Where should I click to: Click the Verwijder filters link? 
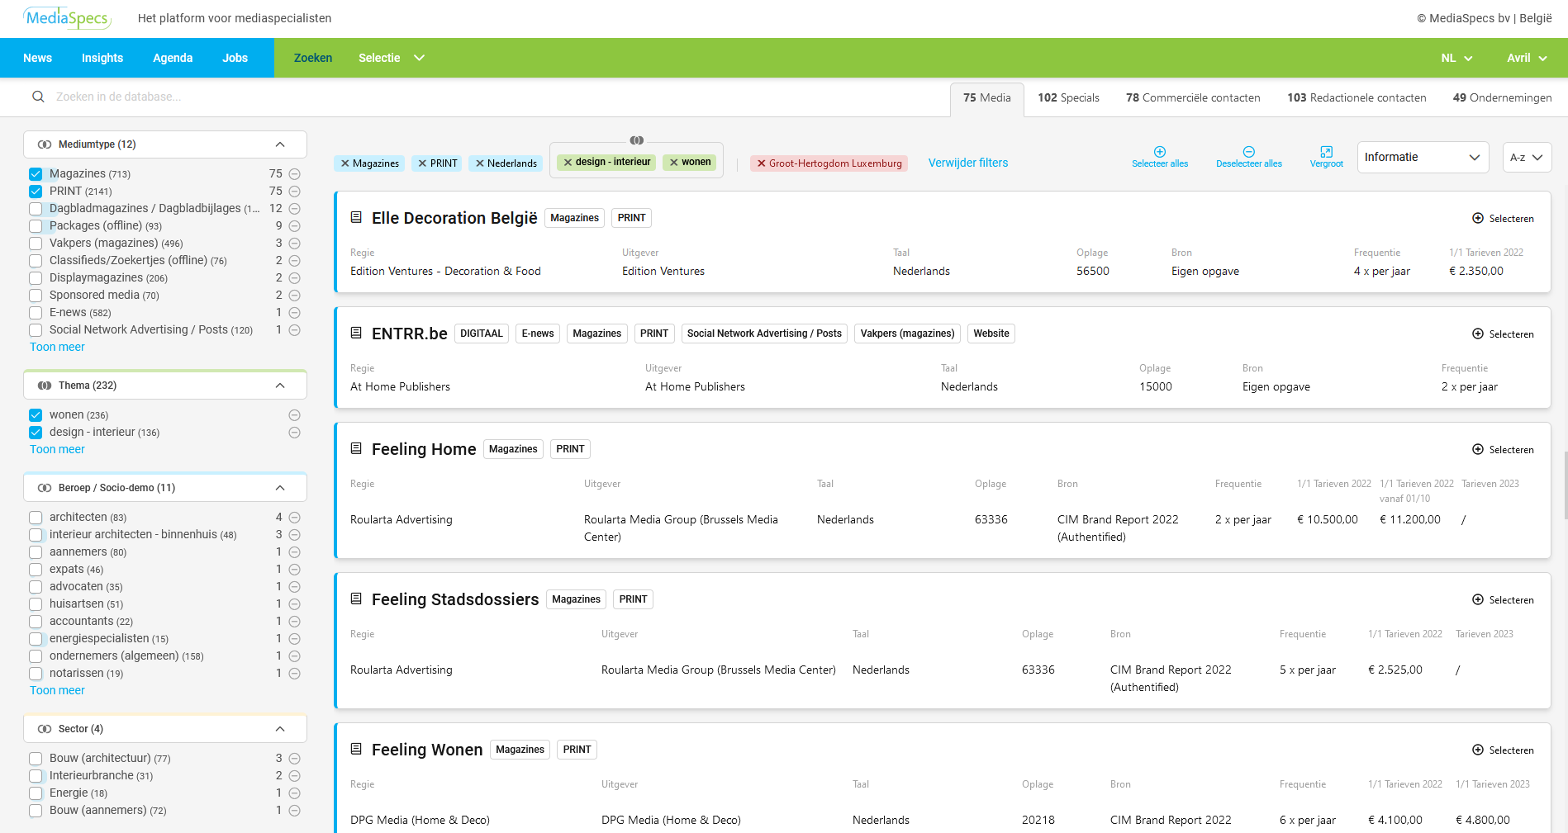point(968,163)
